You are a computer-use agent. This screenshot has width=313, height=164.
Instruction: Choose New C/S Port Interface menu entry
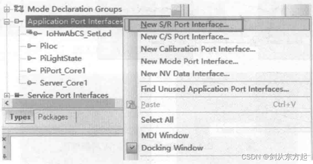click(x=184, y=37)
